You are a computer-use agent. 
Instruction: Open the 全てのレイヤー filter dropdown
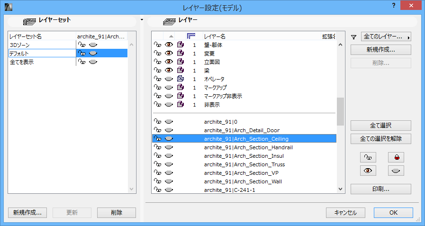386,36
